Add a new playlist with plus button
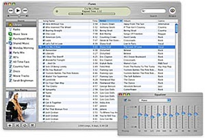This screenshot has height=138, width=205. pos(10,126)
